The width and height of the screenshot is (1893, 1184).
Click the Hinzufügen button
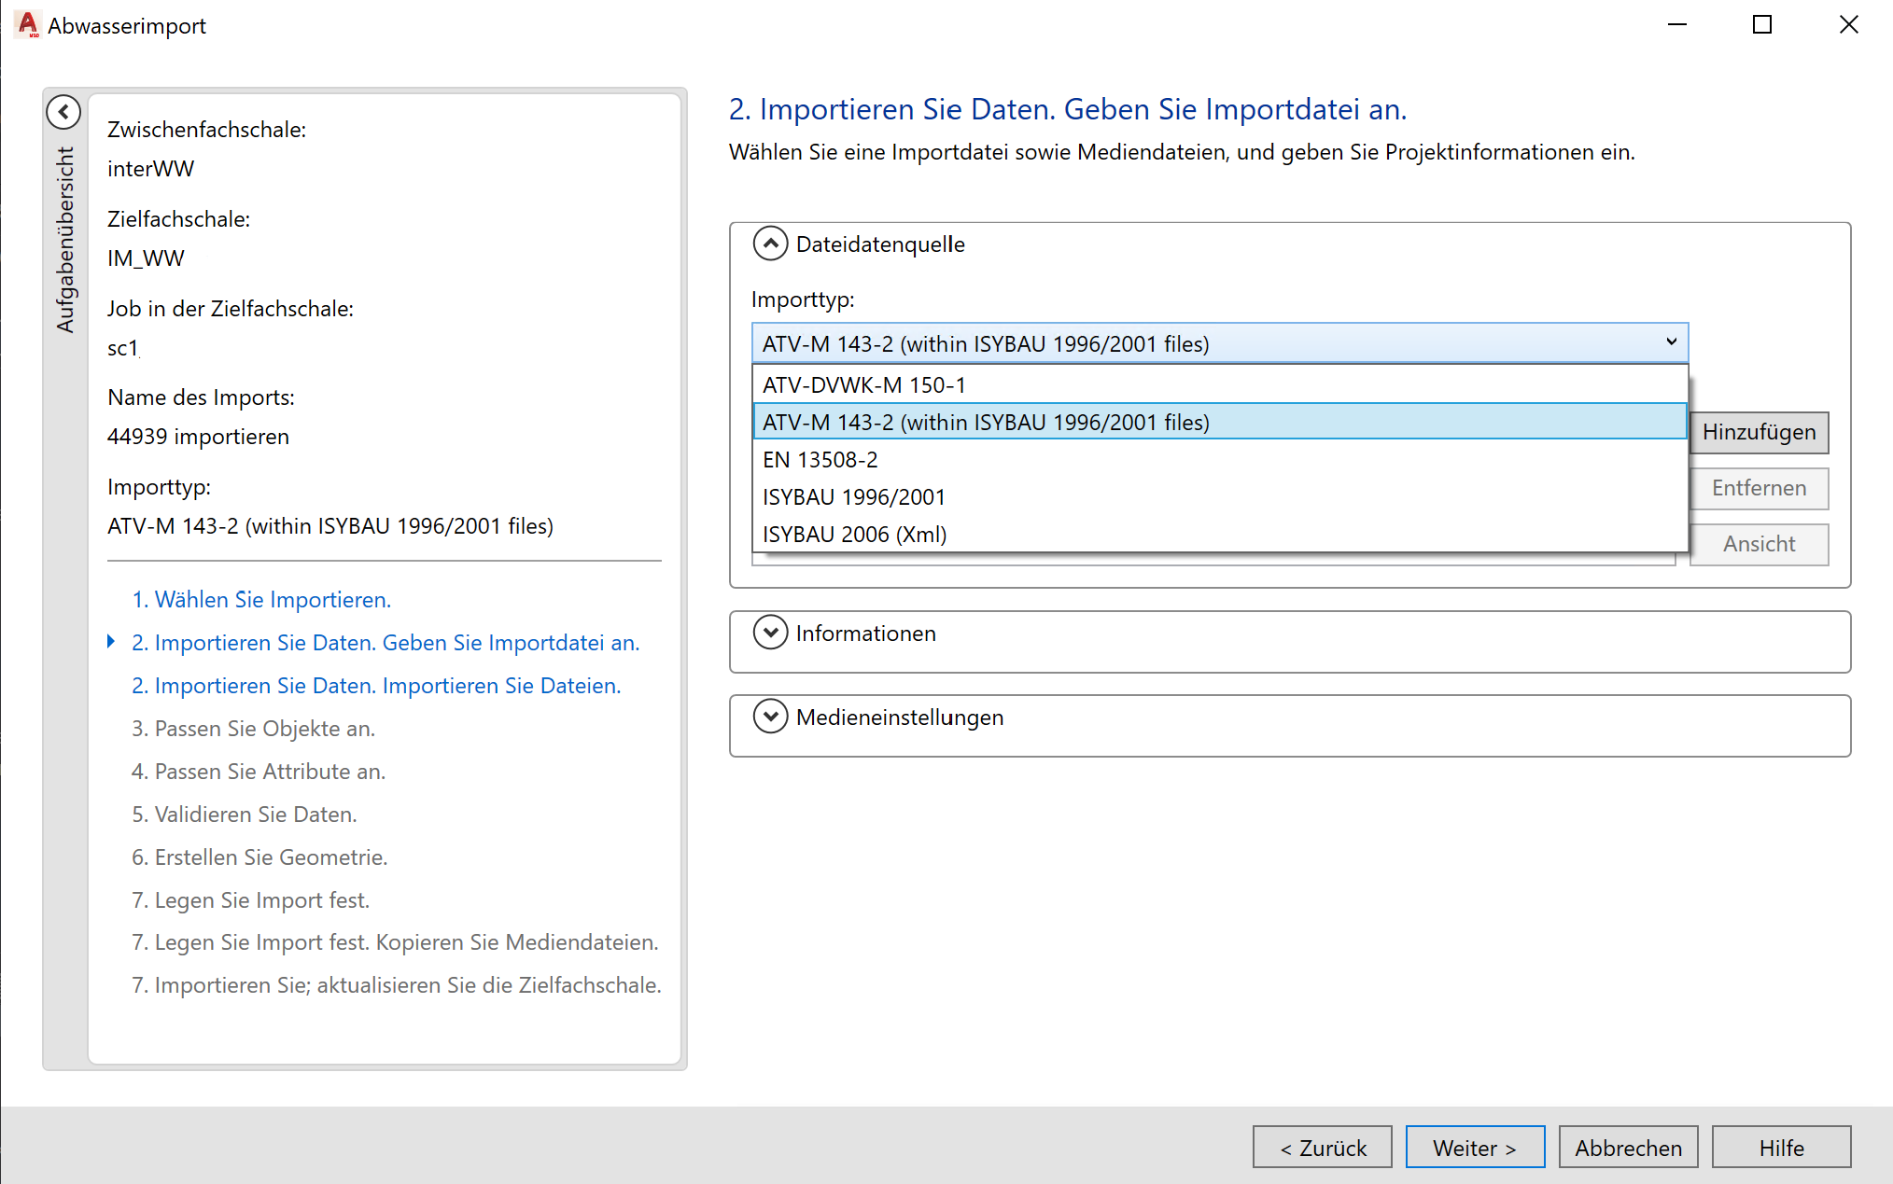[x=1759, y=433]
